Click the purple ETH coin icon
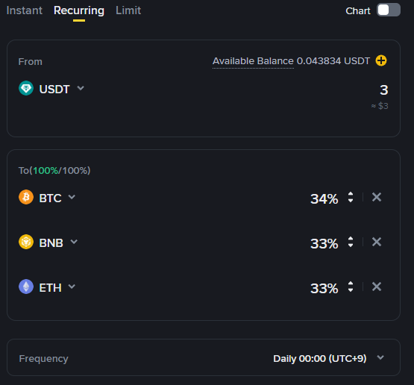 [x=26, y=287]
